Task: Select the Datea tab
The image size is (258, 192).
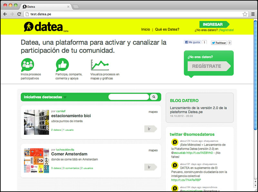Action: (45, 7)
